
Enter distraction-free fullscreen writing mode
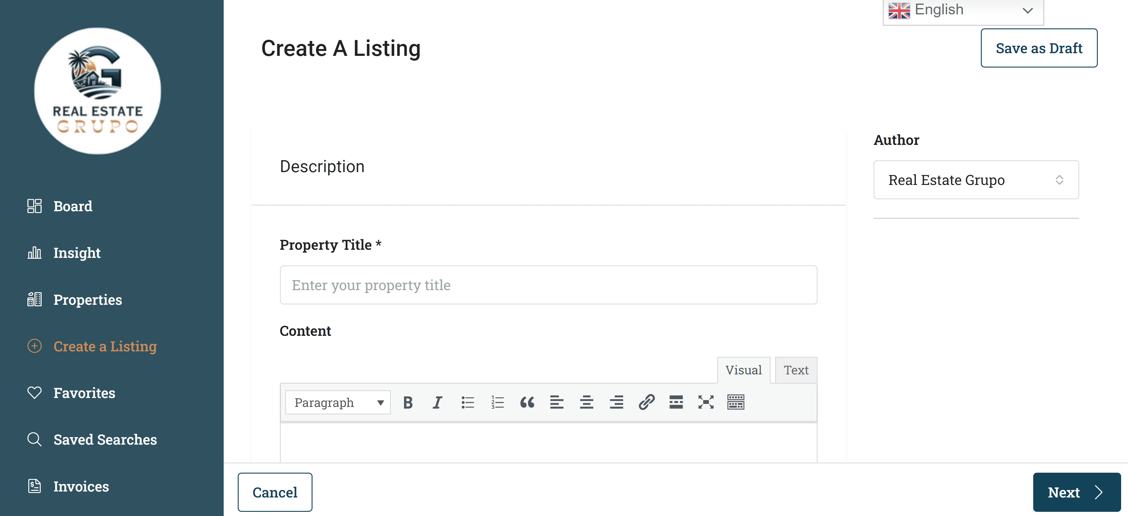coord(705,402)
